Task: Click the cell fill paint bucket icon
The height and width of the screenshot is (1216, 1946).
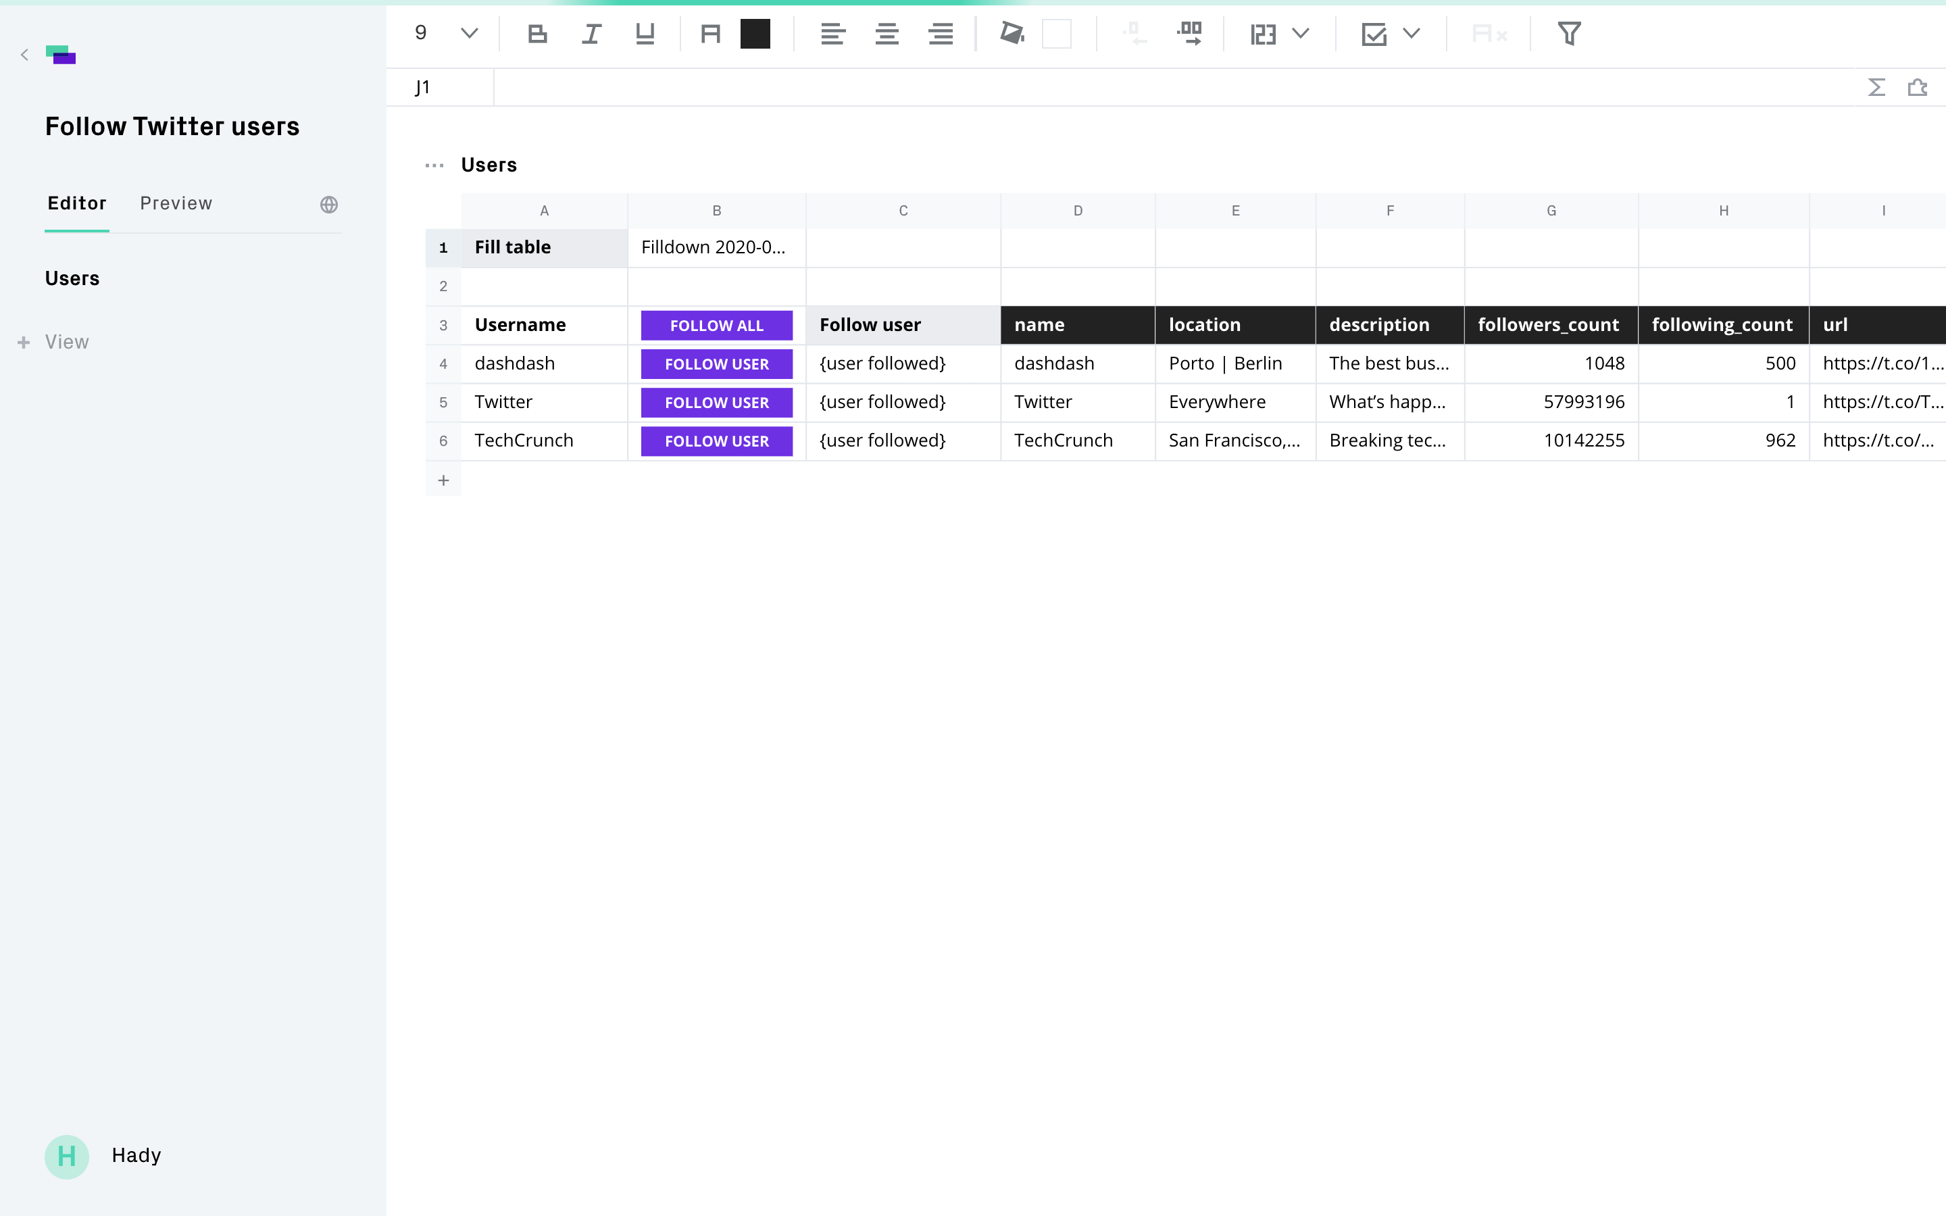Action: click(x=1012, y=34)
